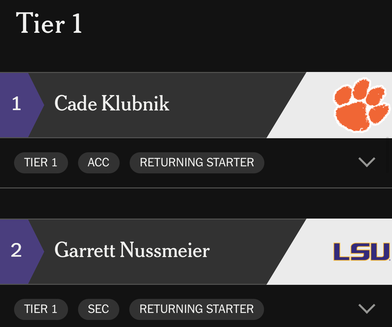Click the Clemson tiger paw logo
This screenshot has height=327, width=392.
pos(362,104)
